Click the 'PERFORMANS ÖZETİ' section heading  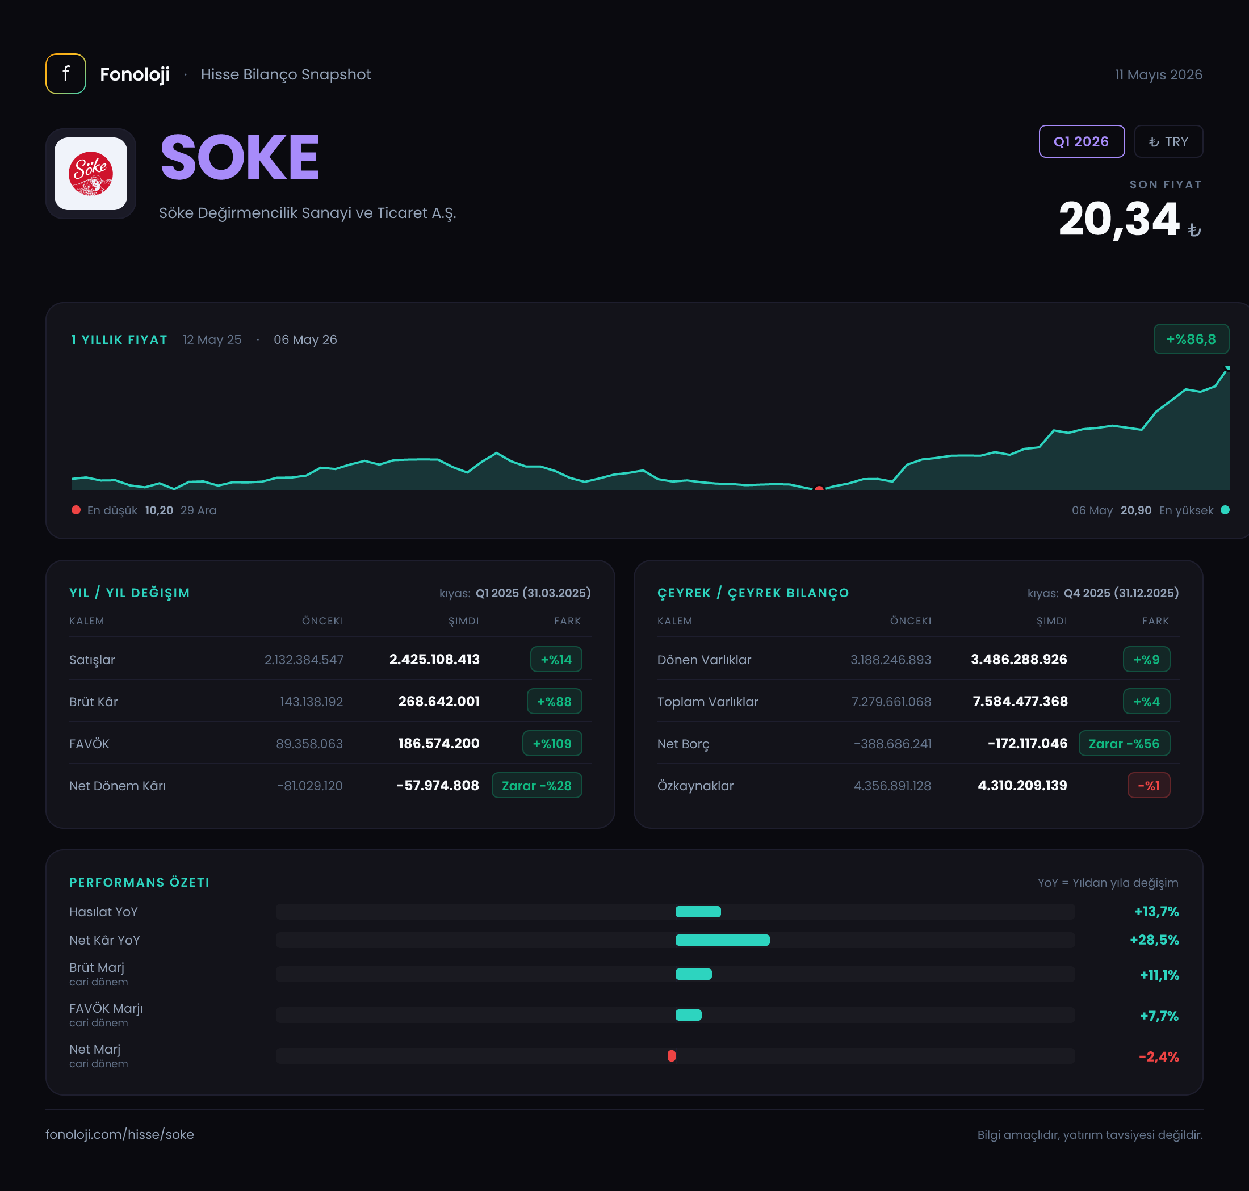point(139,882)
